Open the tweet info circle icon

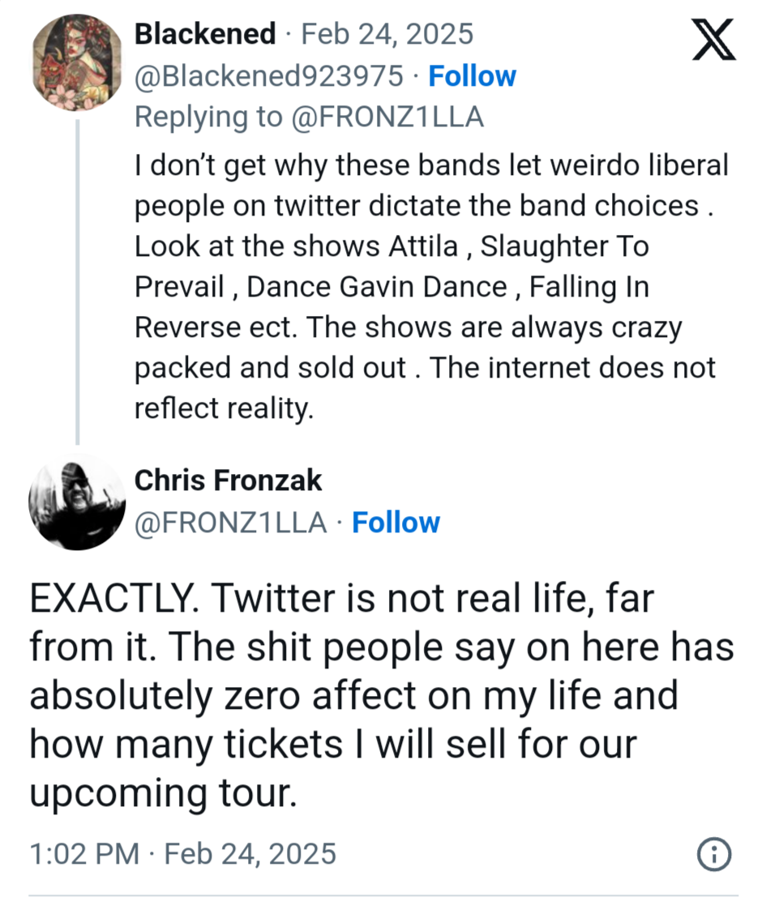(x=714, y=854)
